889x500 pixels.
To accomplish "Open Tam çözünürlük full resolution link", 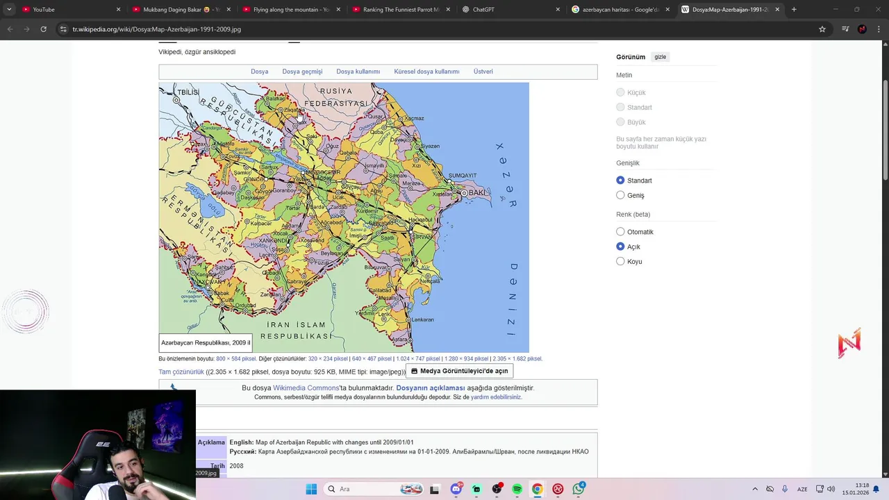I will point(181,372).
